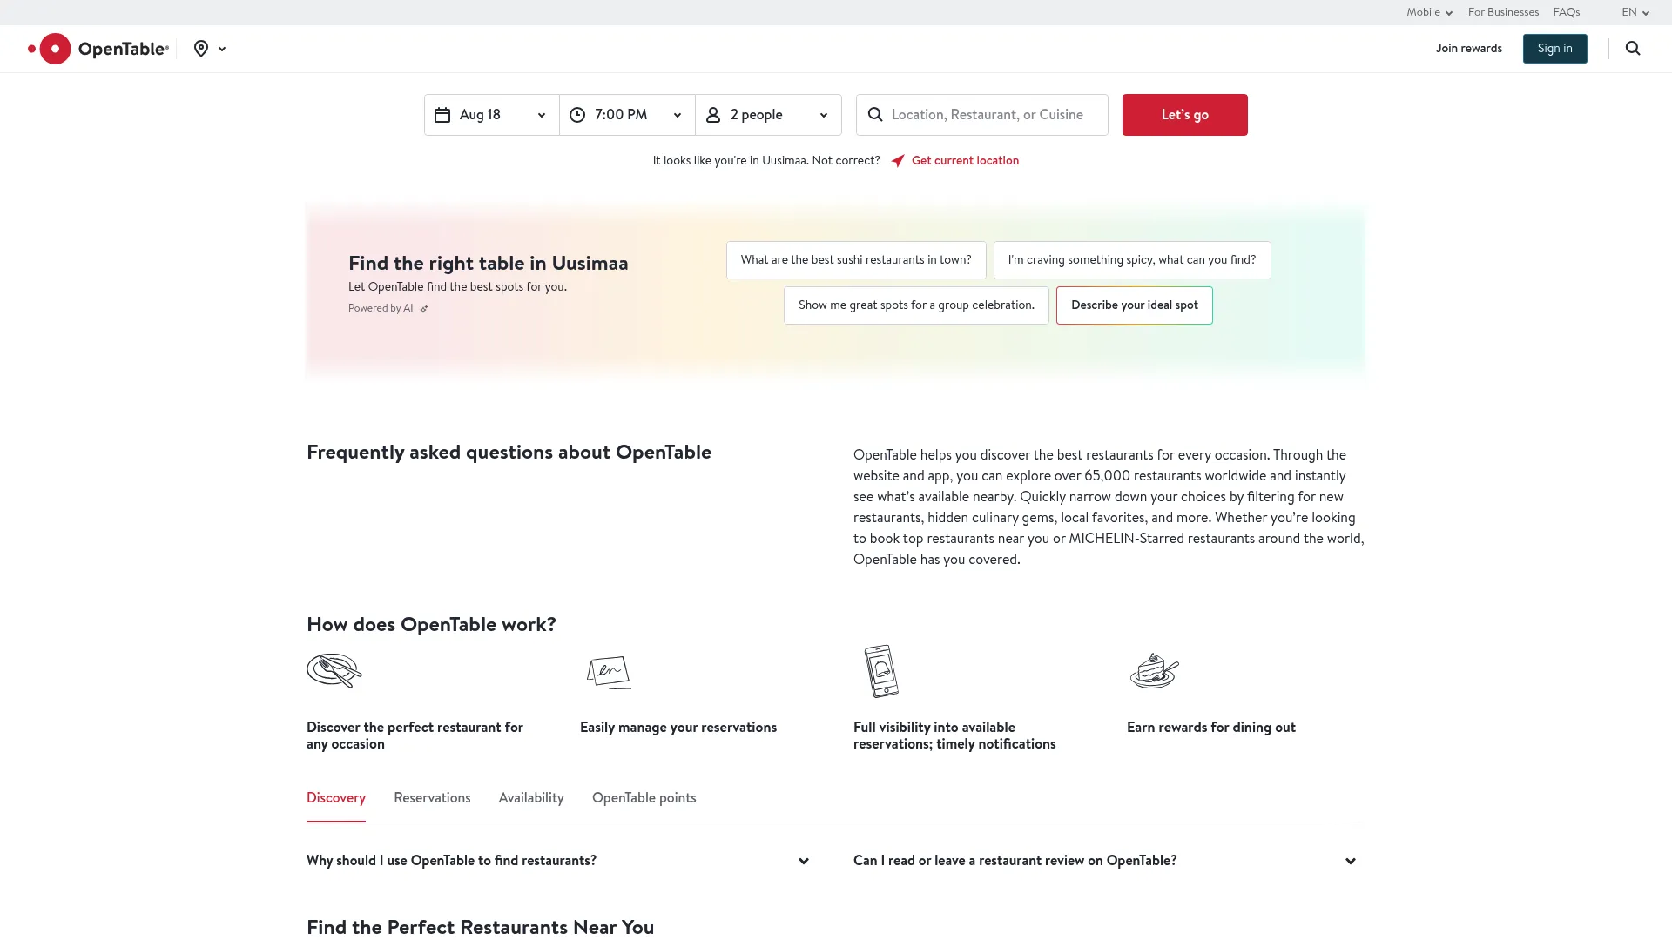The image size is (1672, 940).
Task: Open the FAQs link
Action: [x=1566, y=12]
